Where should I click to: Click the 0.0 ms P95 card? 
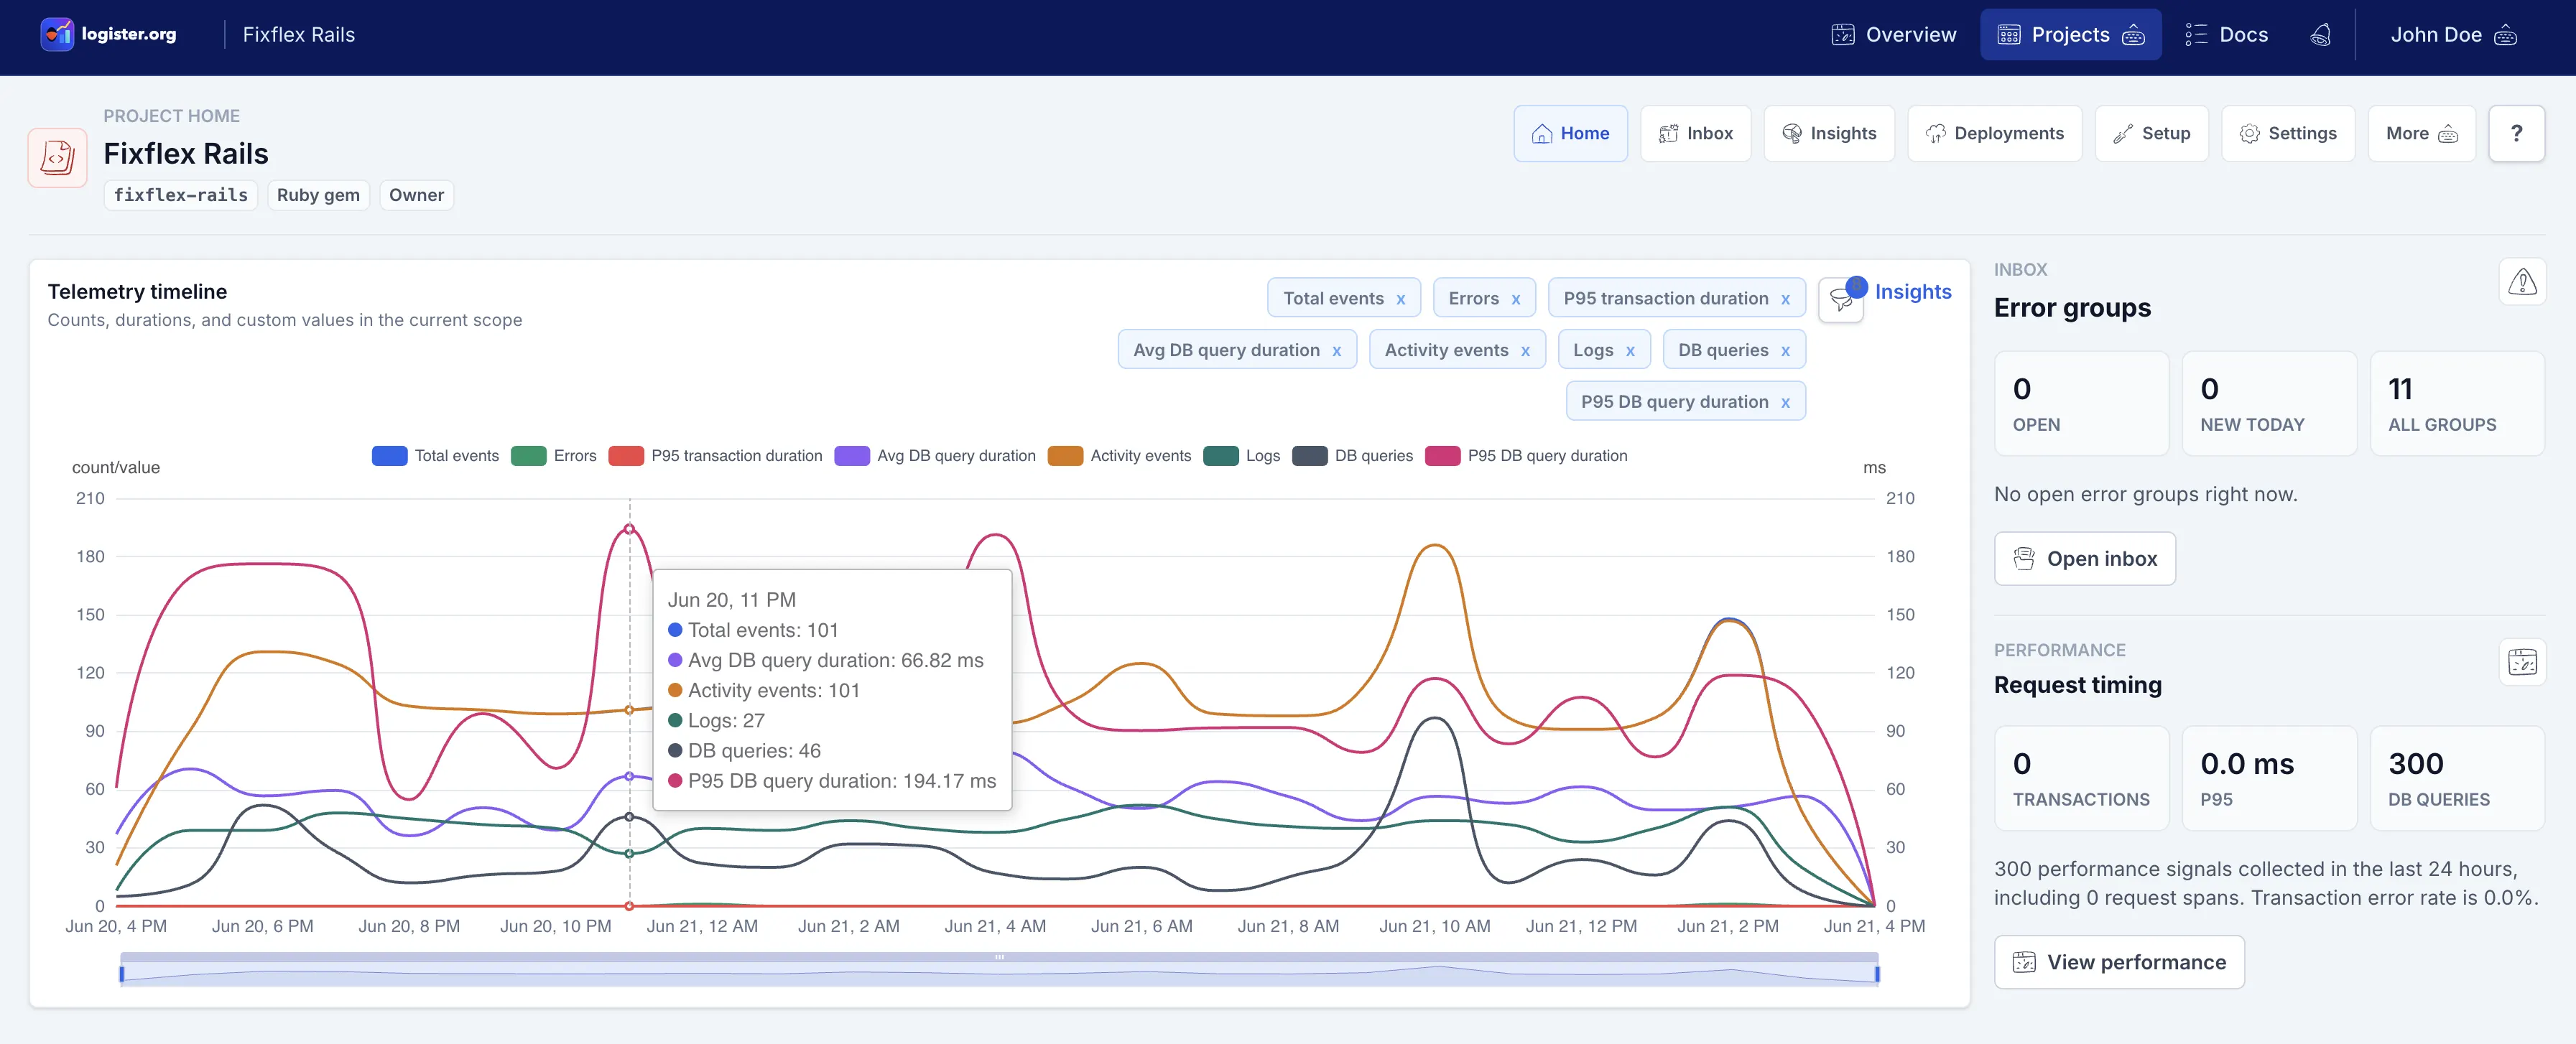coord(2269,778)
